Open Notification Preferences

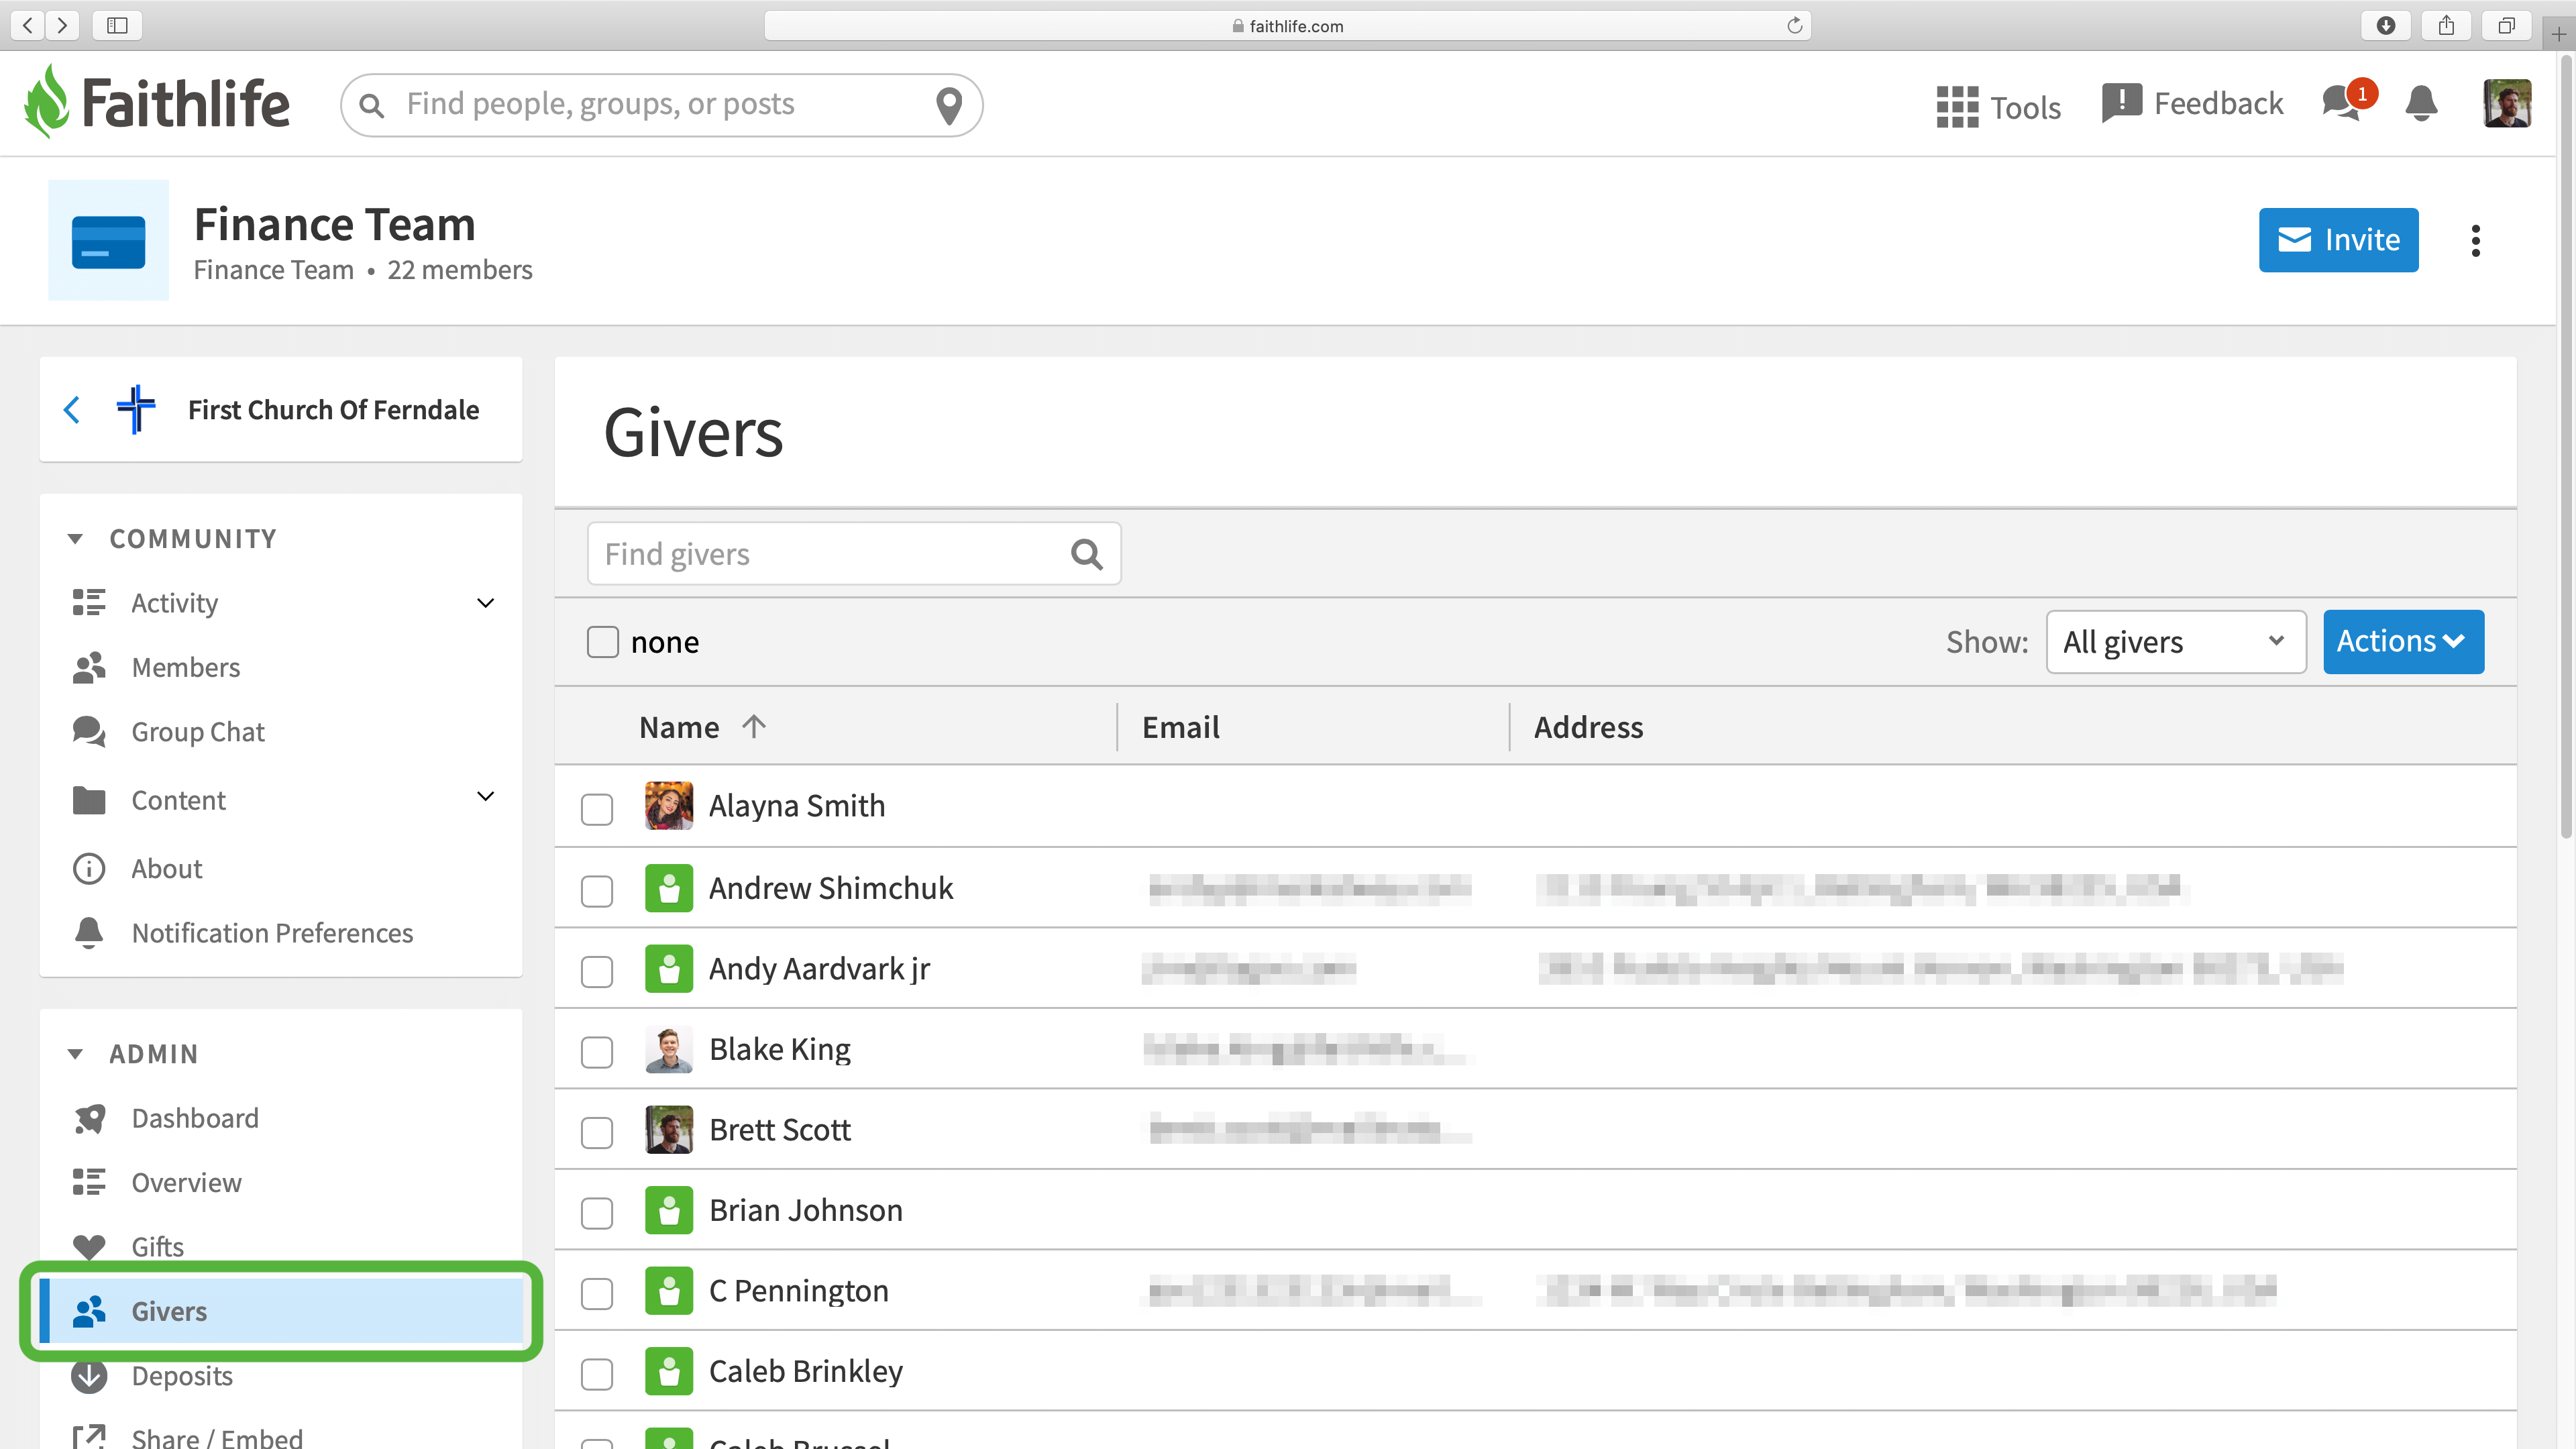tap(271, 933)
